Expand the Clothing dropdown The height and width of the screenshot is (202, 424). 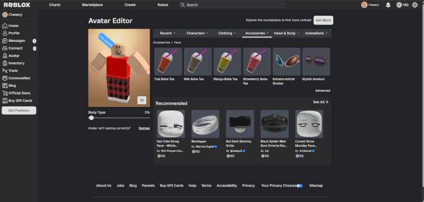click(x=227, y=33)
